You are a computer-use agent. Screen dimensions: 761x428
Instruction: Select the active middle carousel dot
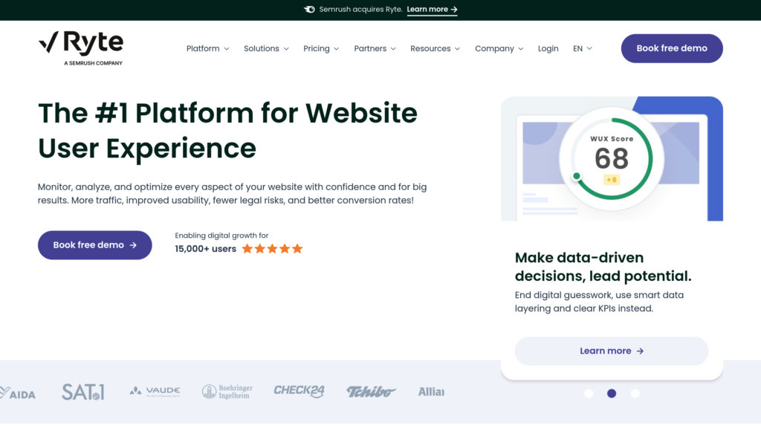point(612,394)
